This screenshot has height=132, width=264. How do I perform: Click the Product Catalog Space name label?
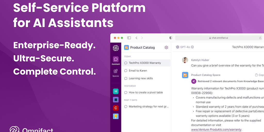(x=205, y=75)
